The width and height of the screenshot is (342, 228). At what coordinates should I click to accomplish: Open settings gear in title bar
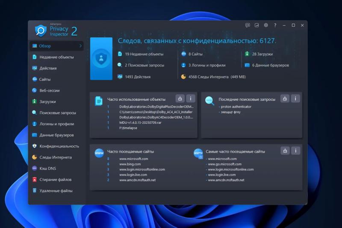tap(266, 25)
